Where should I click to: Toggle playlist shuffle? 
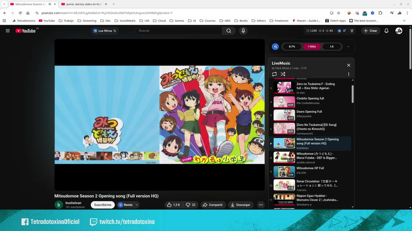coord(283,74)
